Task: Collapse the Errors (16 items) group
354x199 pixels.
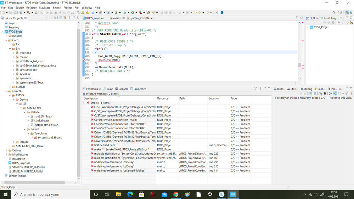Action: coord(84,103)
